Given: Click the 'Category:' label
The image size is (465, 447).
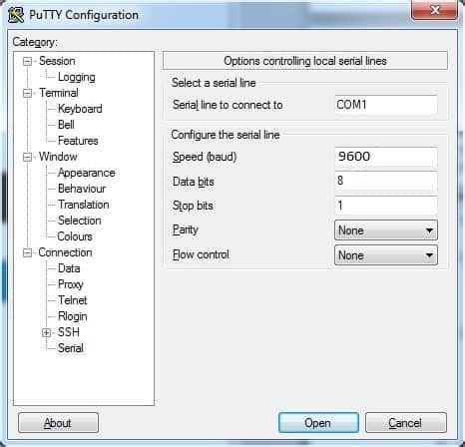Looking at the screenshot, I should click(x=35, y=42).
